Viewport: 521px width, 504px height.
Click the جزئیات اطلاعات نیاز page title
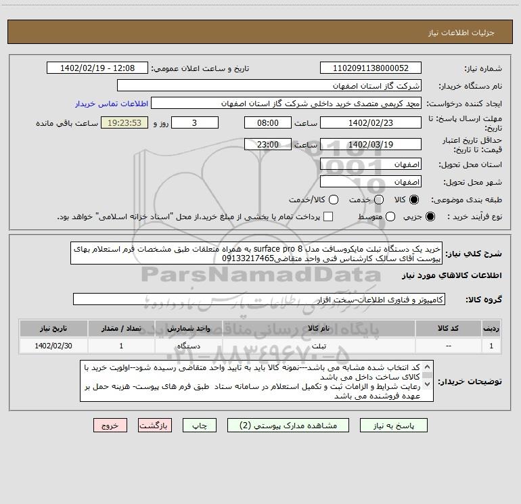[x=461, y=32]
